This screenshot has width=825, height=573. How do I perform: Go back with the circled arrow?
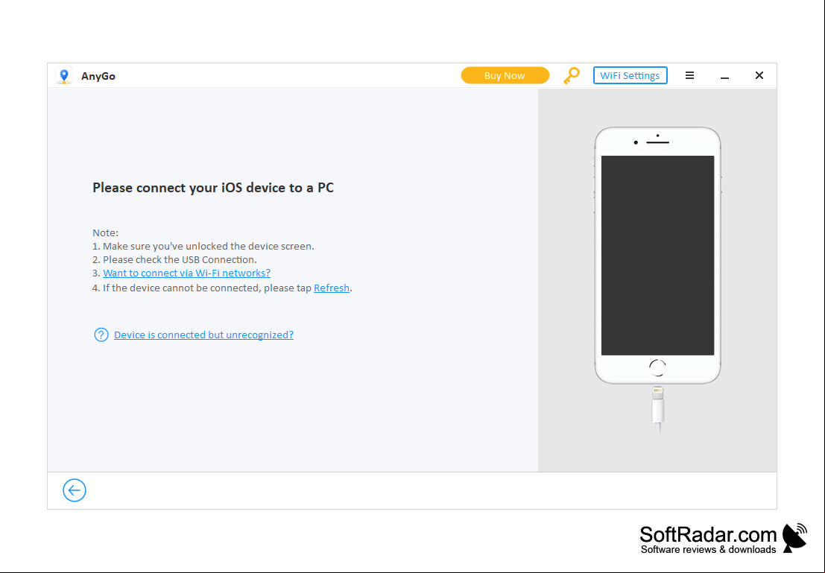75,490
